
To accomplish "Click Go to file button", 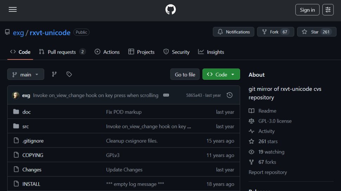I will coord(185,74).
